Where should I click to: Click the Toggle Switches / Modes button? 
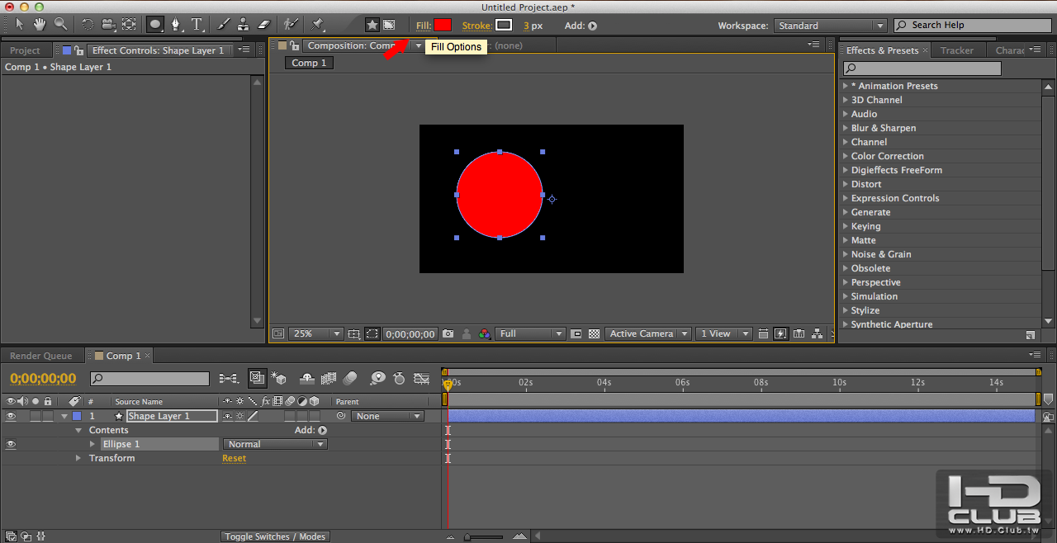[276, 536]
